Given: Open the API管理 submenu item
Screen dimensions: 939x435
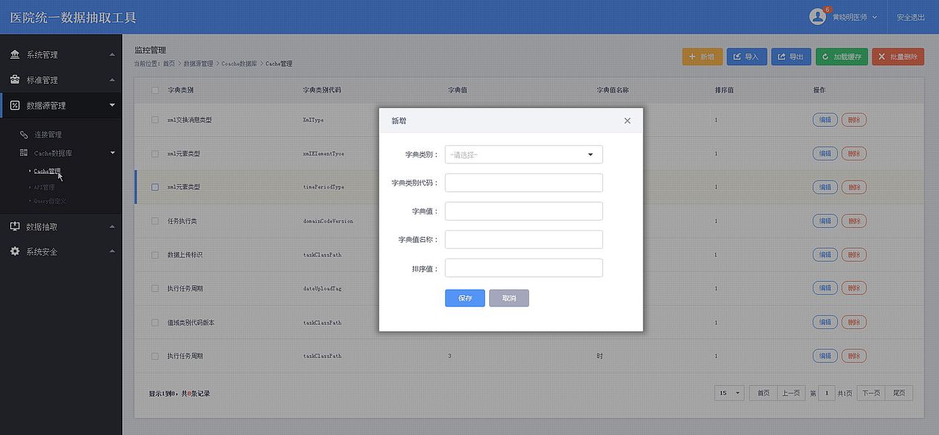Looking at the screenshot, I should 44,187.
